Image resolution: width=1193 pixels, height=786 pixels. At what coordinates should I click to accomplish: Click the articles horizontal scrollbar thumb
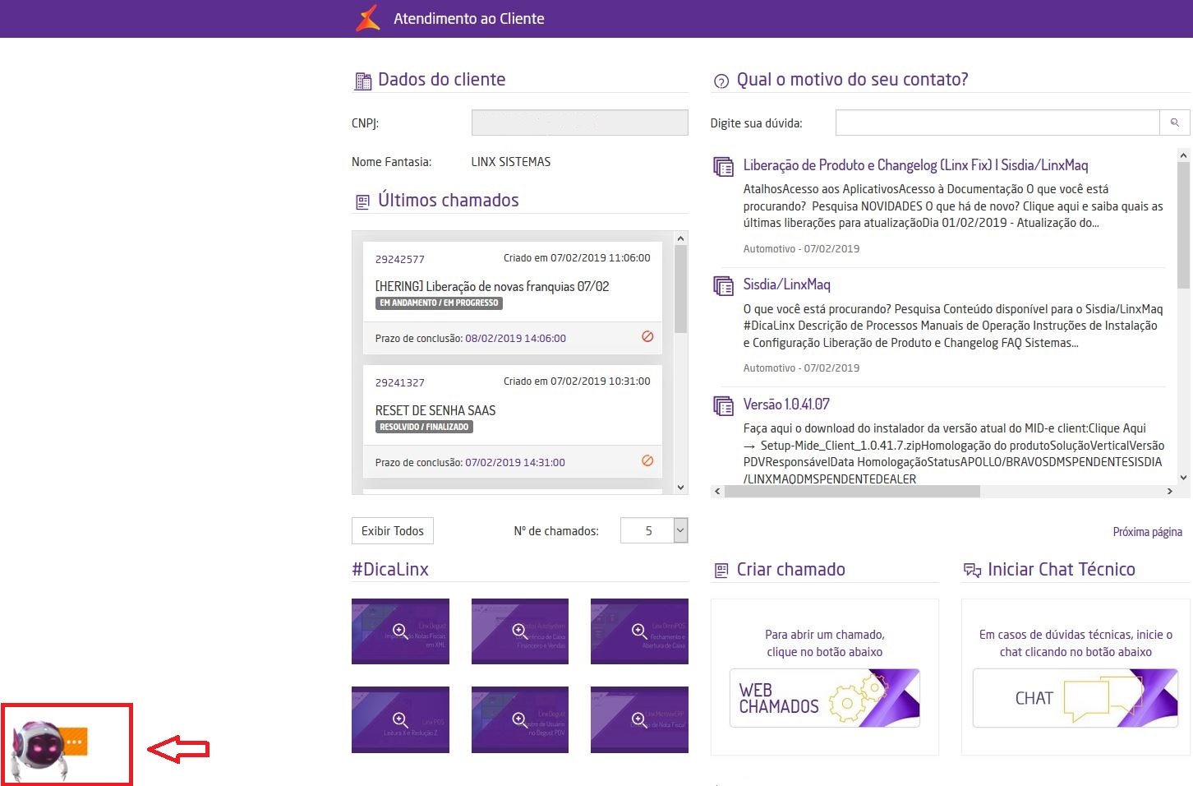(852, 492)
